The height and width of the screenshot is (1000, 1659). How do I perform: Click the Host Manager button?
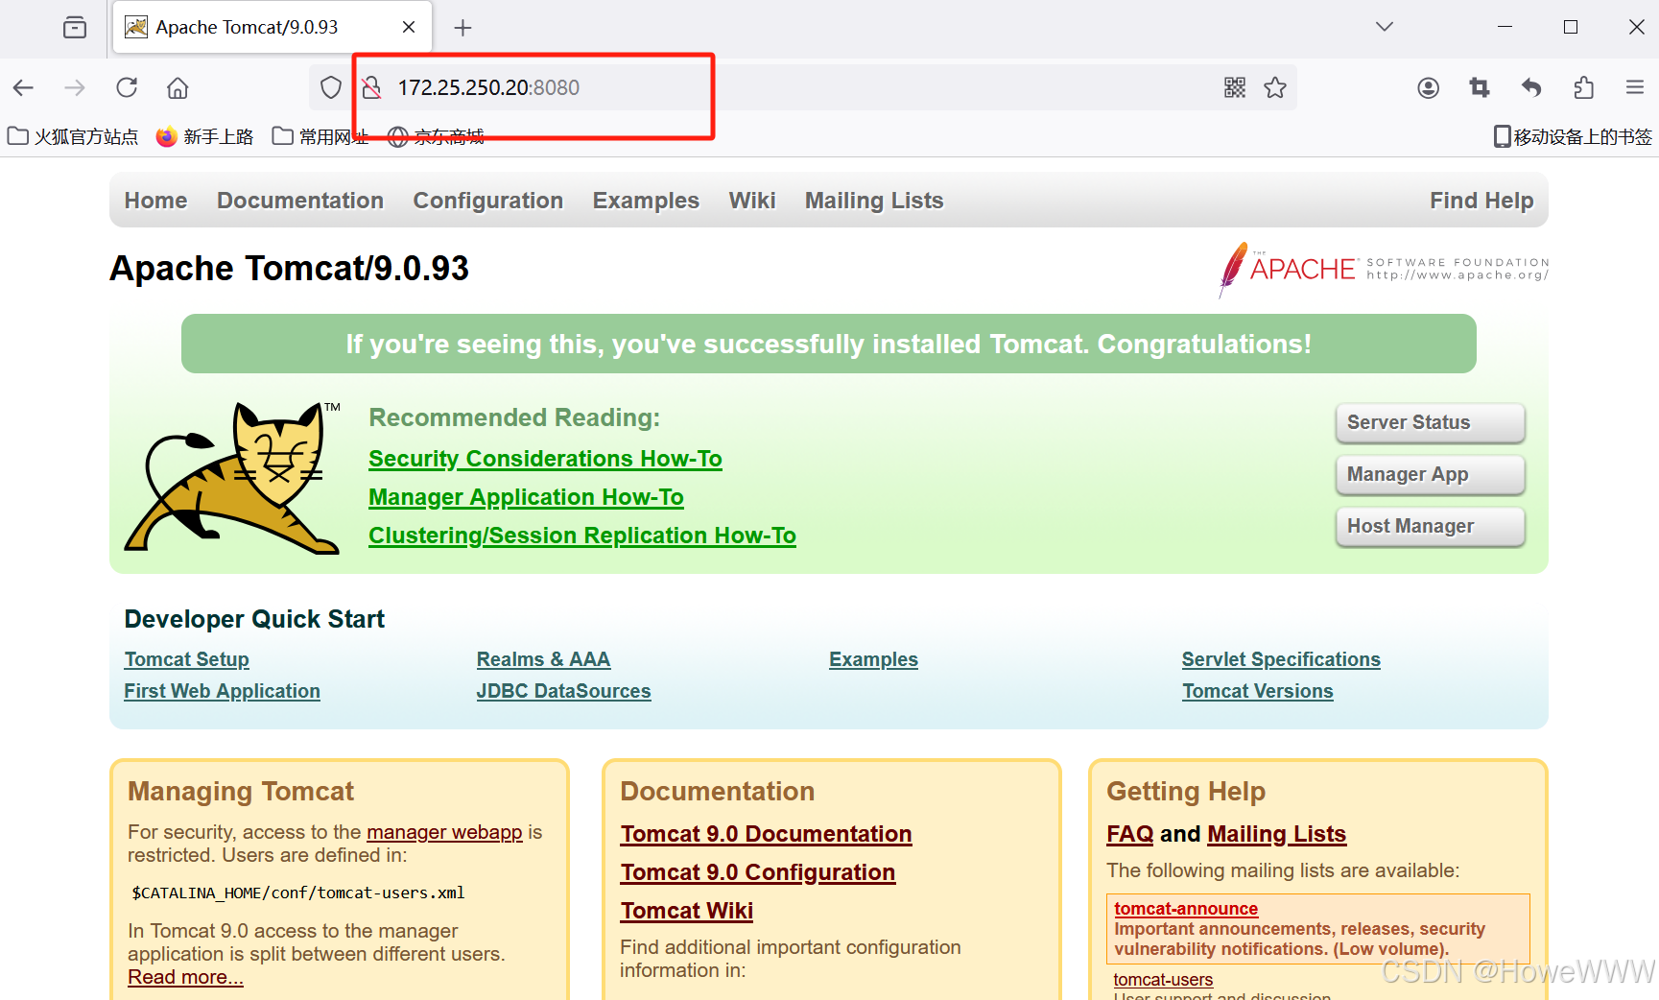tap(1430, 526)
